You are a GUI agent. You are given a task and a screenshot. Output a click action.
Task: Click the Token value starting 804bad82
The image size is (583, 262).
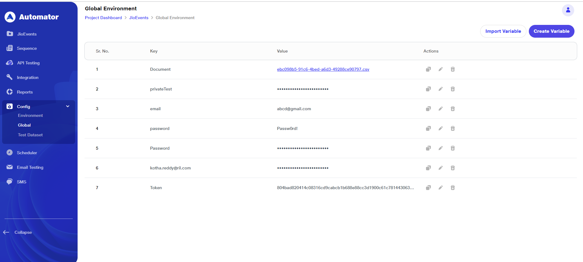click(345, 188)
